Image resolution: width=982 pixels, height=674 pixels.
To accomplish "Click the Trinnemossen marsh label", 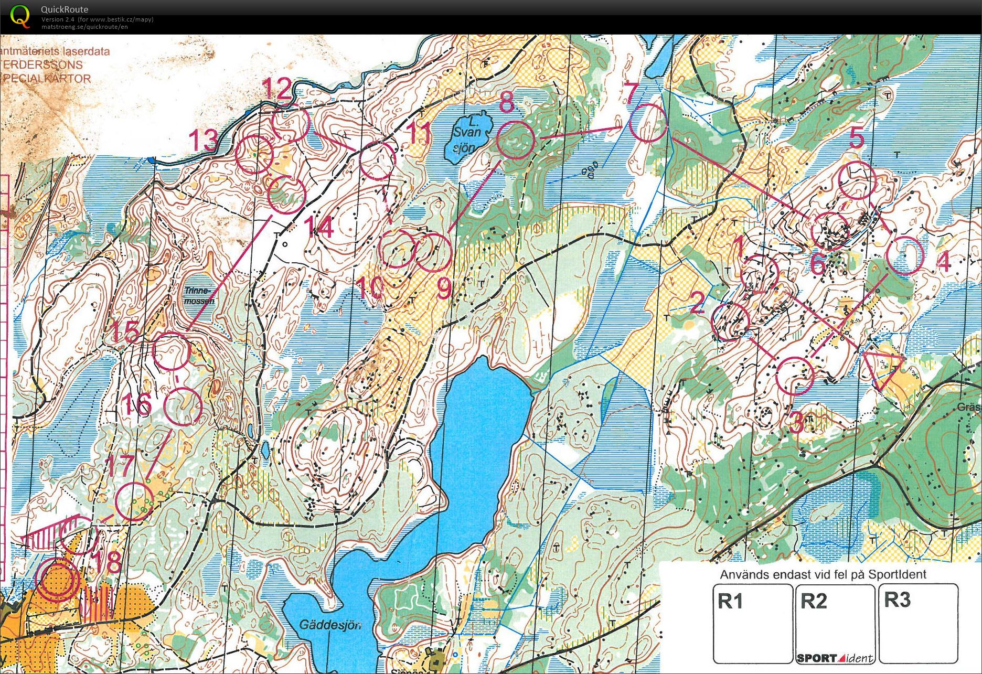I will 199,296.
